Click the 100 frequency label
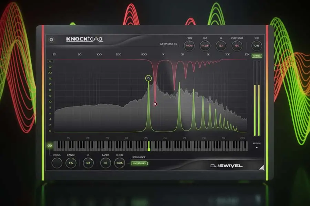310x206 pixels. click(x=99, y=54)
